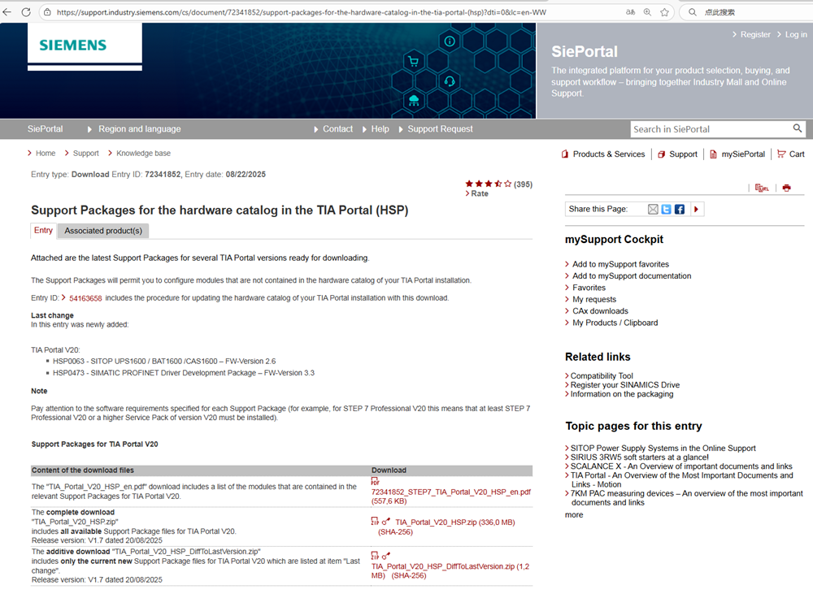Click the Rate link
Viewport: 813px width, 594px height.
pyautogui.click(x=480, y=193)
